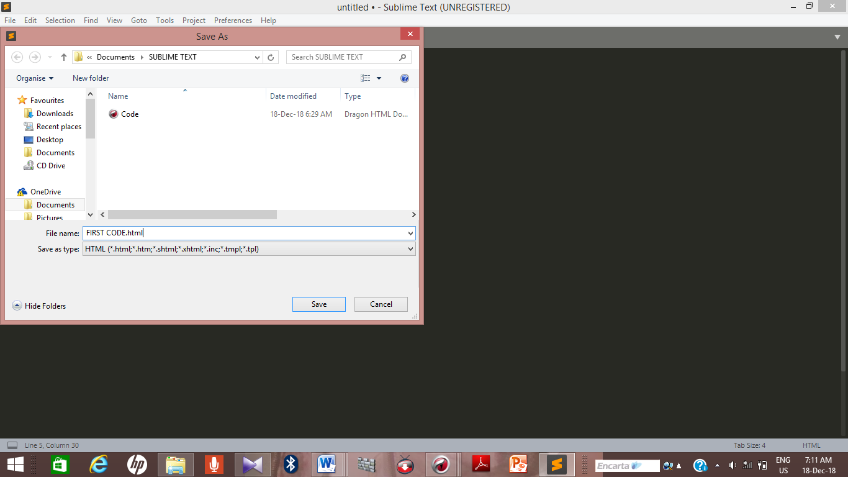Open the Tab Size: 4 selector

pos(749,445)
